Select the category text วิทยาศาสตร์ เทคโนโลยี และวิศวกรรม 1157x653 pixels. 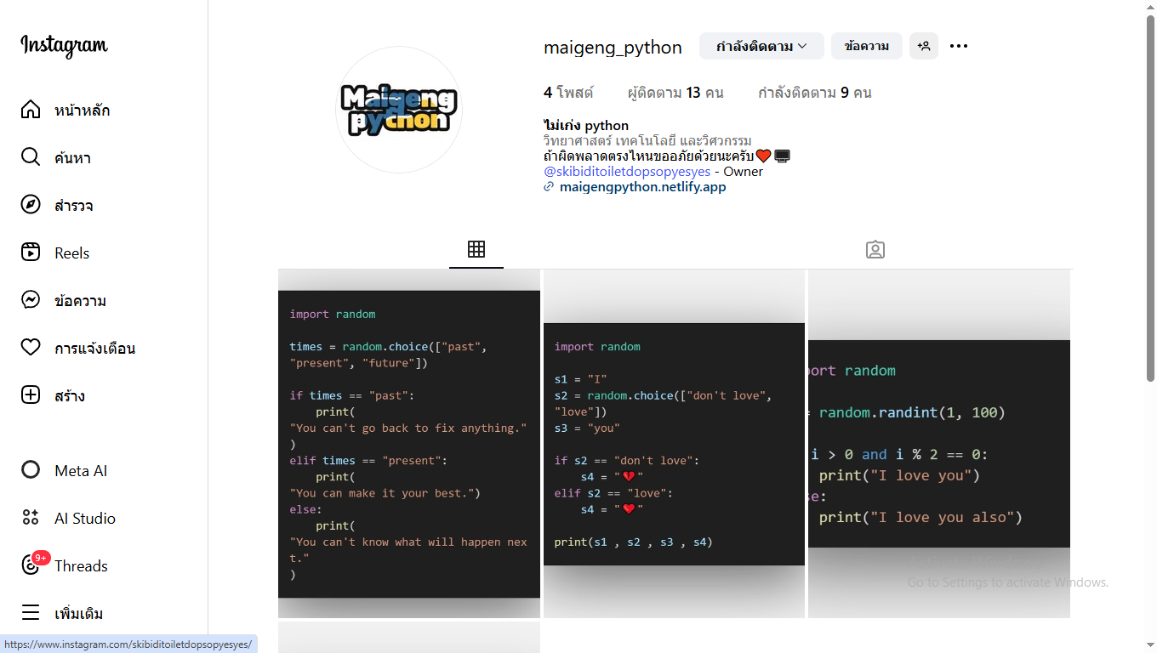pos(647,141)
